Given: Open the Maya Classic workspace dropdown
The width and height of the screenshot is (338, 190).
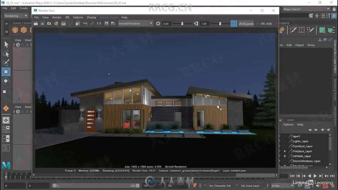Looking at the screenshot, I should pos(306,9).
